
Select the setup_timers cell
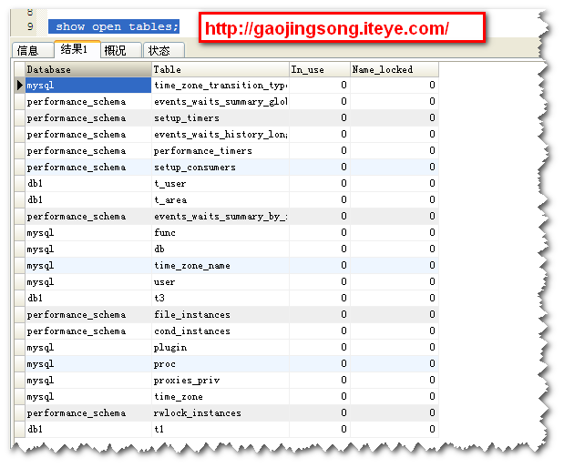pyautogui.click(x=220, y=117)
